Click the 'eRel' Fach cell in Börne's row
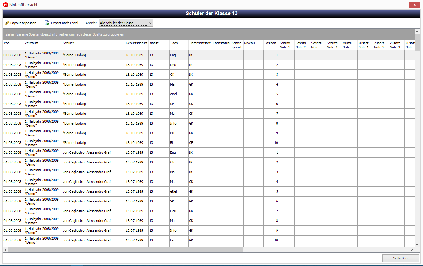 pos(179,94)
